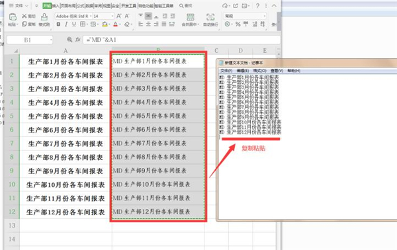
Task: Click the increase indent icon
Action: [173, 16]
